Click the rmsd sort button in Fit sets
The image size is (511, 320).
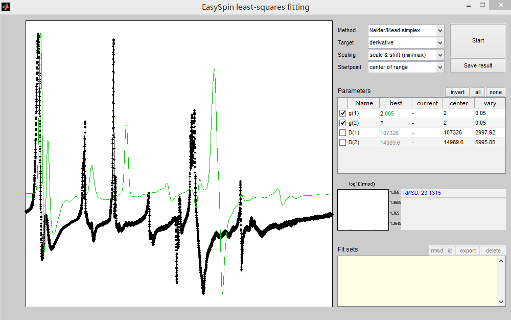point(437,250)
